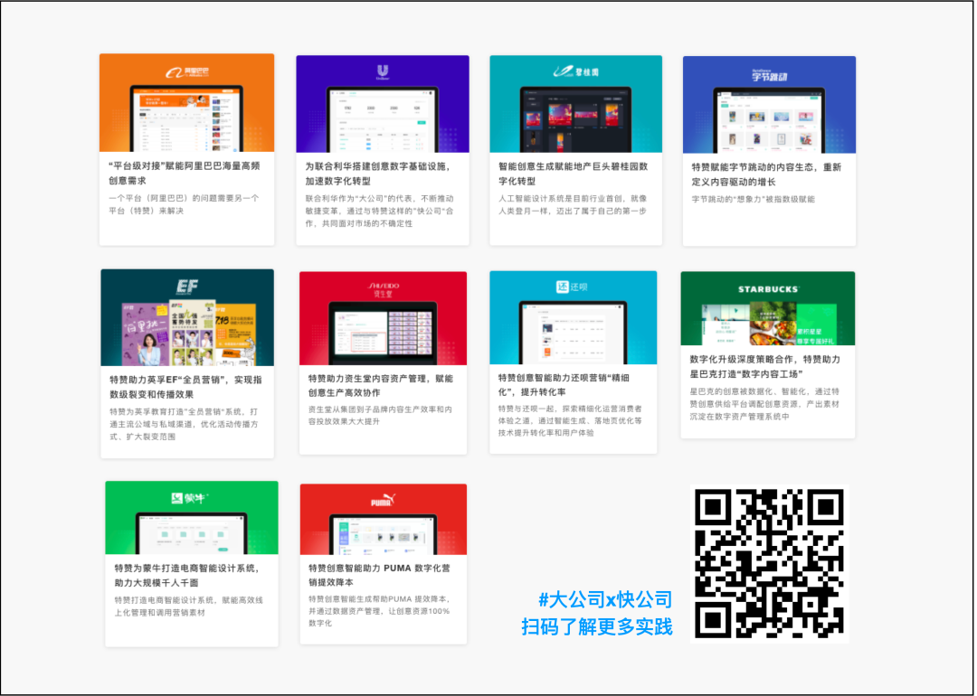
Task: Click the #大公司x快公司 hashtag text
Action: coord(605,599)
